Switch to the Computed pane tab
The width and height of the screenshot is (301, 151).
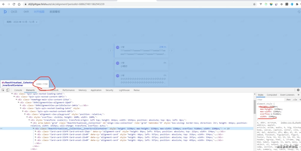[x=272, y=95]
